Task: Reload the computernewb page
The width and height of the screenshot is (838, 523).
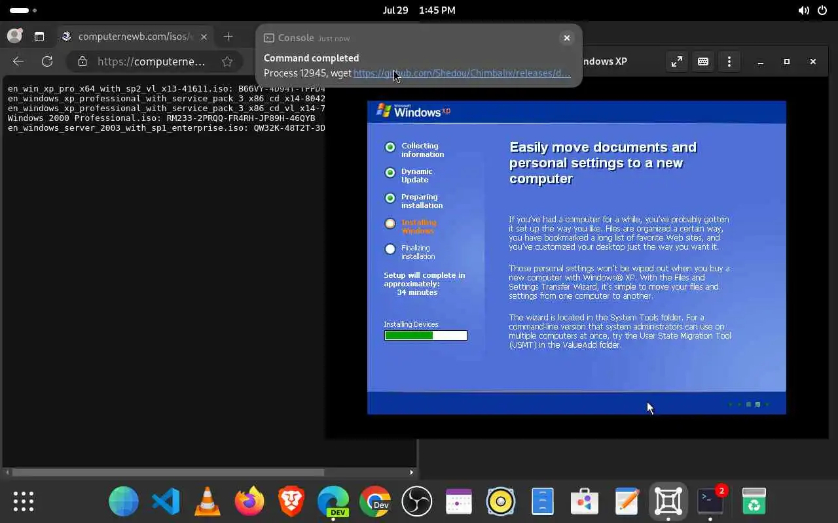Action: tap(47, 61)
